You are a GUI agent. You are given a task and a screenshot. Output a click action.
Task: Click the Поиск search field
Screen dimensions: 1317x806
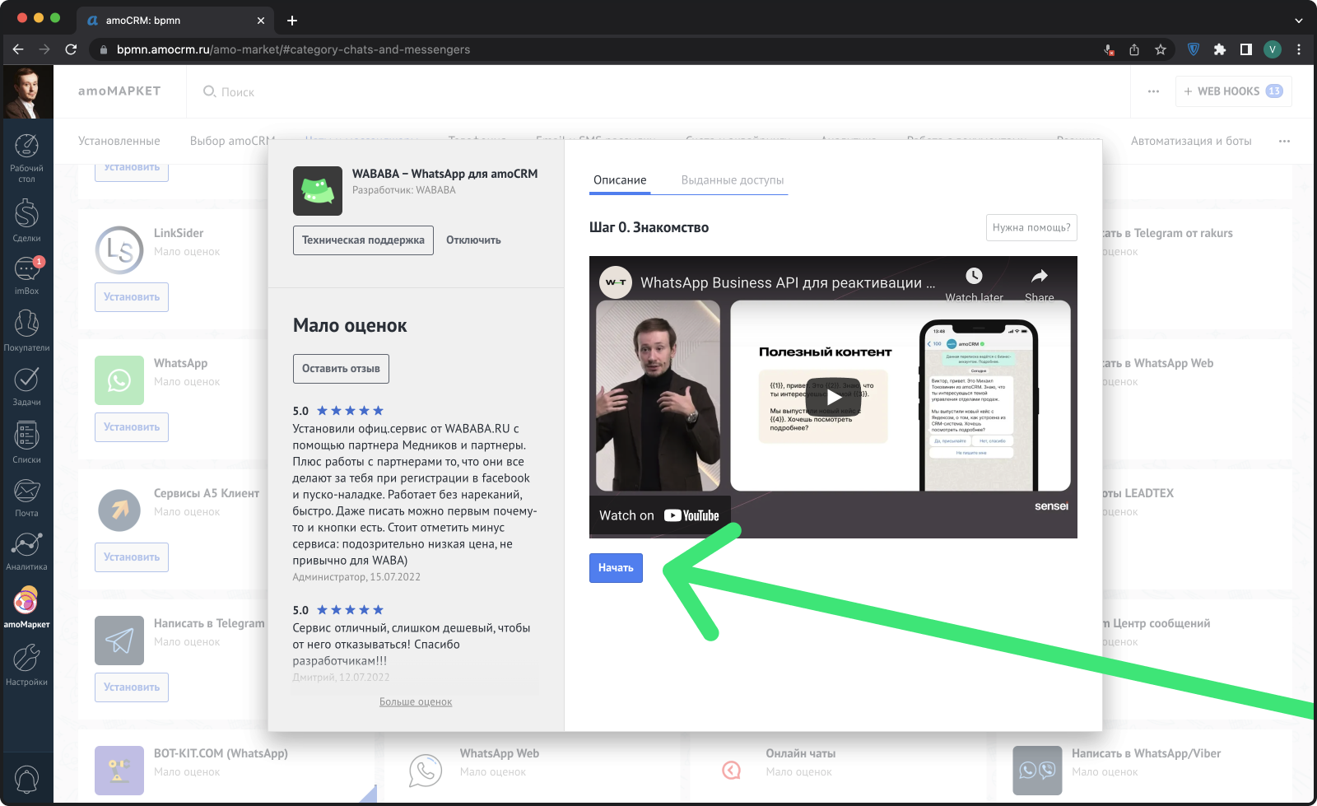[238, 92]
